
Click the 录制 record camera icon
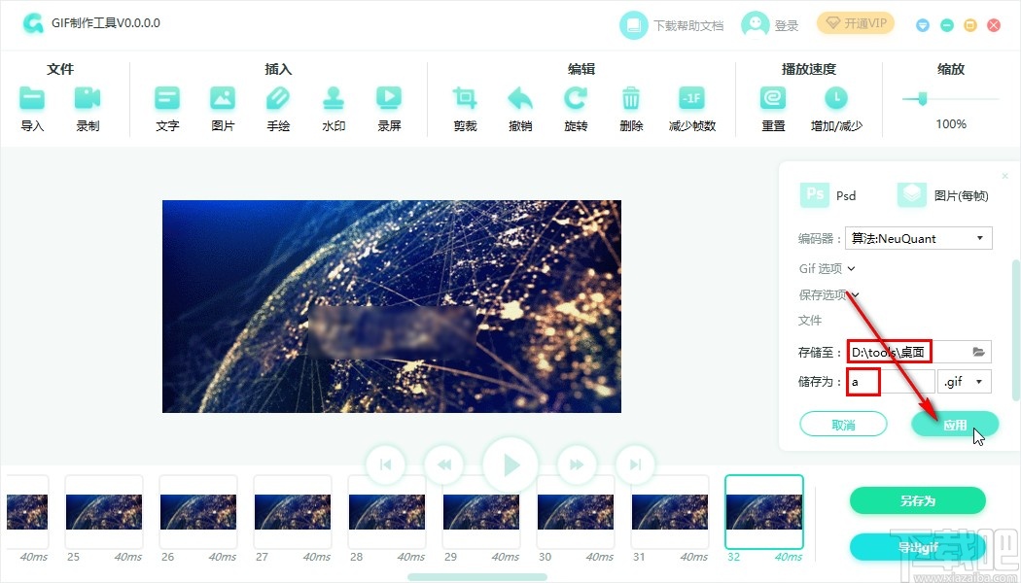click(88, 98)
